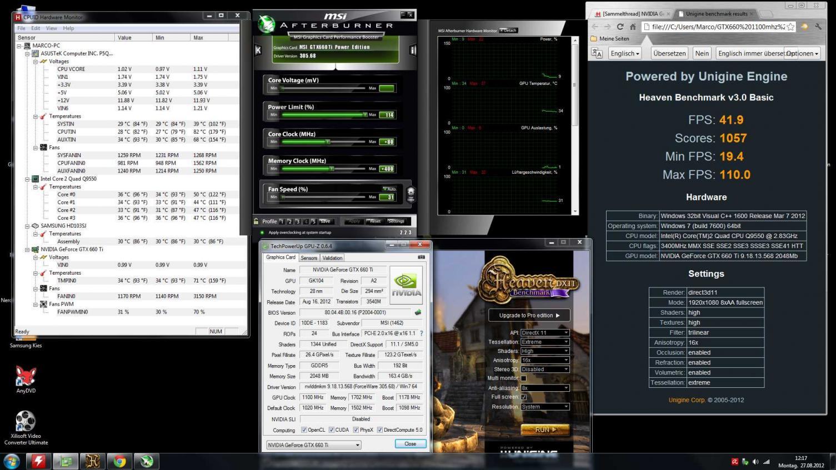Open the AnyDVD desktop shortcut
Viewport: 836px width, 470px height.
[x=26, y=380]
